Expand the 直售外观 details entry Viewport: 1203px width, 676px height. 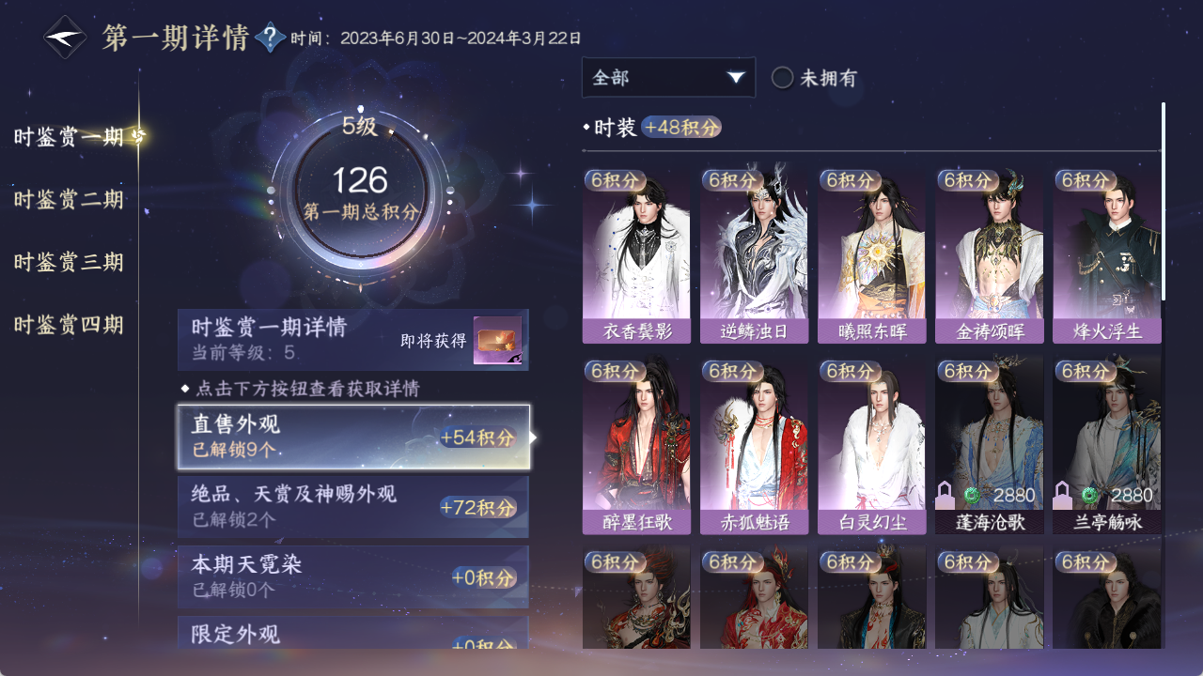coord(353,438)
